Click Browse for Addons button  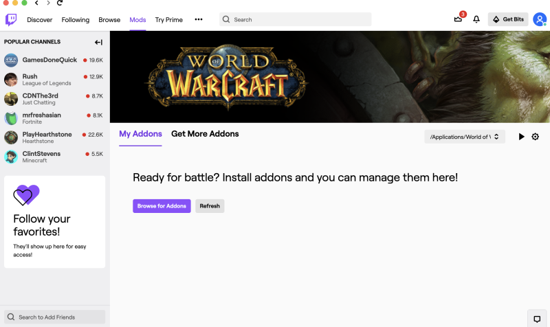(162, 206)
